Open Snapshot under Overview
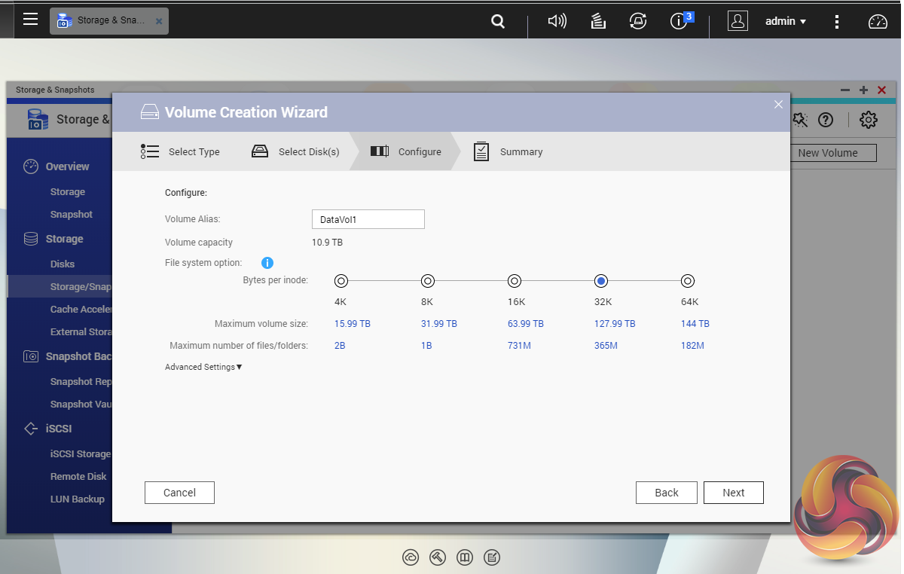The width and height of the screenshot is (904, 574). click(x=72, y=215)
